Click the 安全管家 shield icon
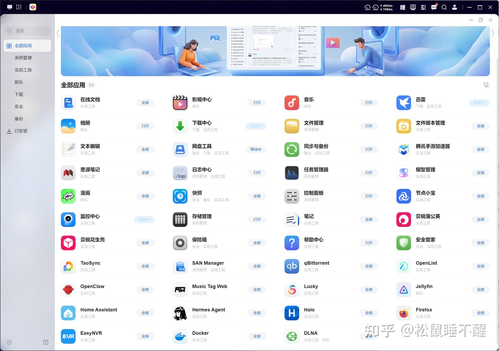The height and width of the screenshot is (351, 499). [x=404, y=243]
